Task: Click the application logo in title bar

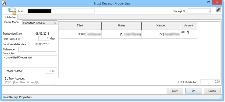Action: pos(4,3)
